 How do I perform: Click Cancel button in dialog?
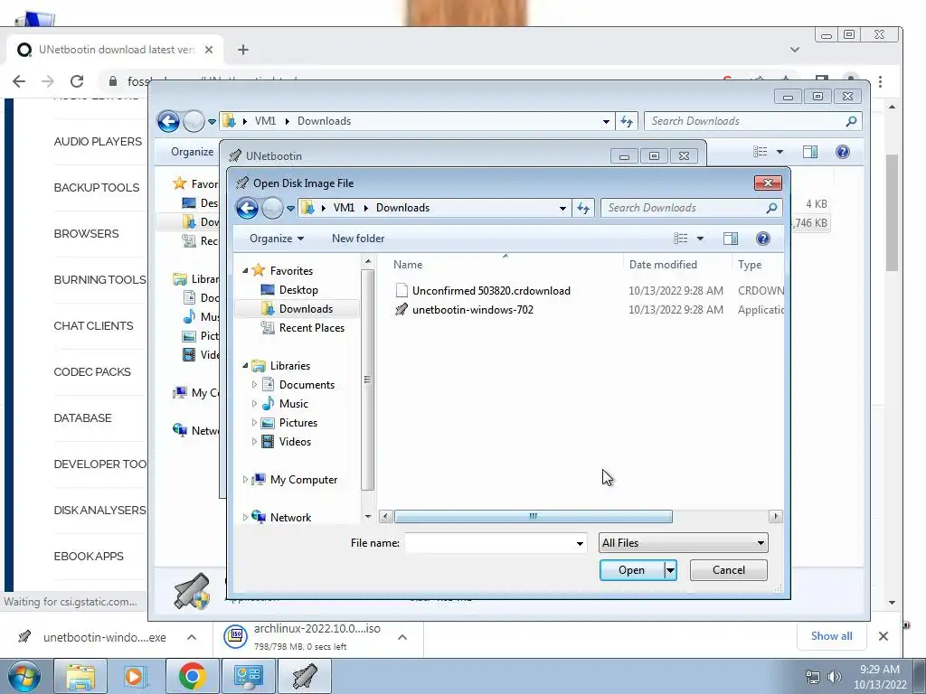pyautogui.click(x=728, y=570)
